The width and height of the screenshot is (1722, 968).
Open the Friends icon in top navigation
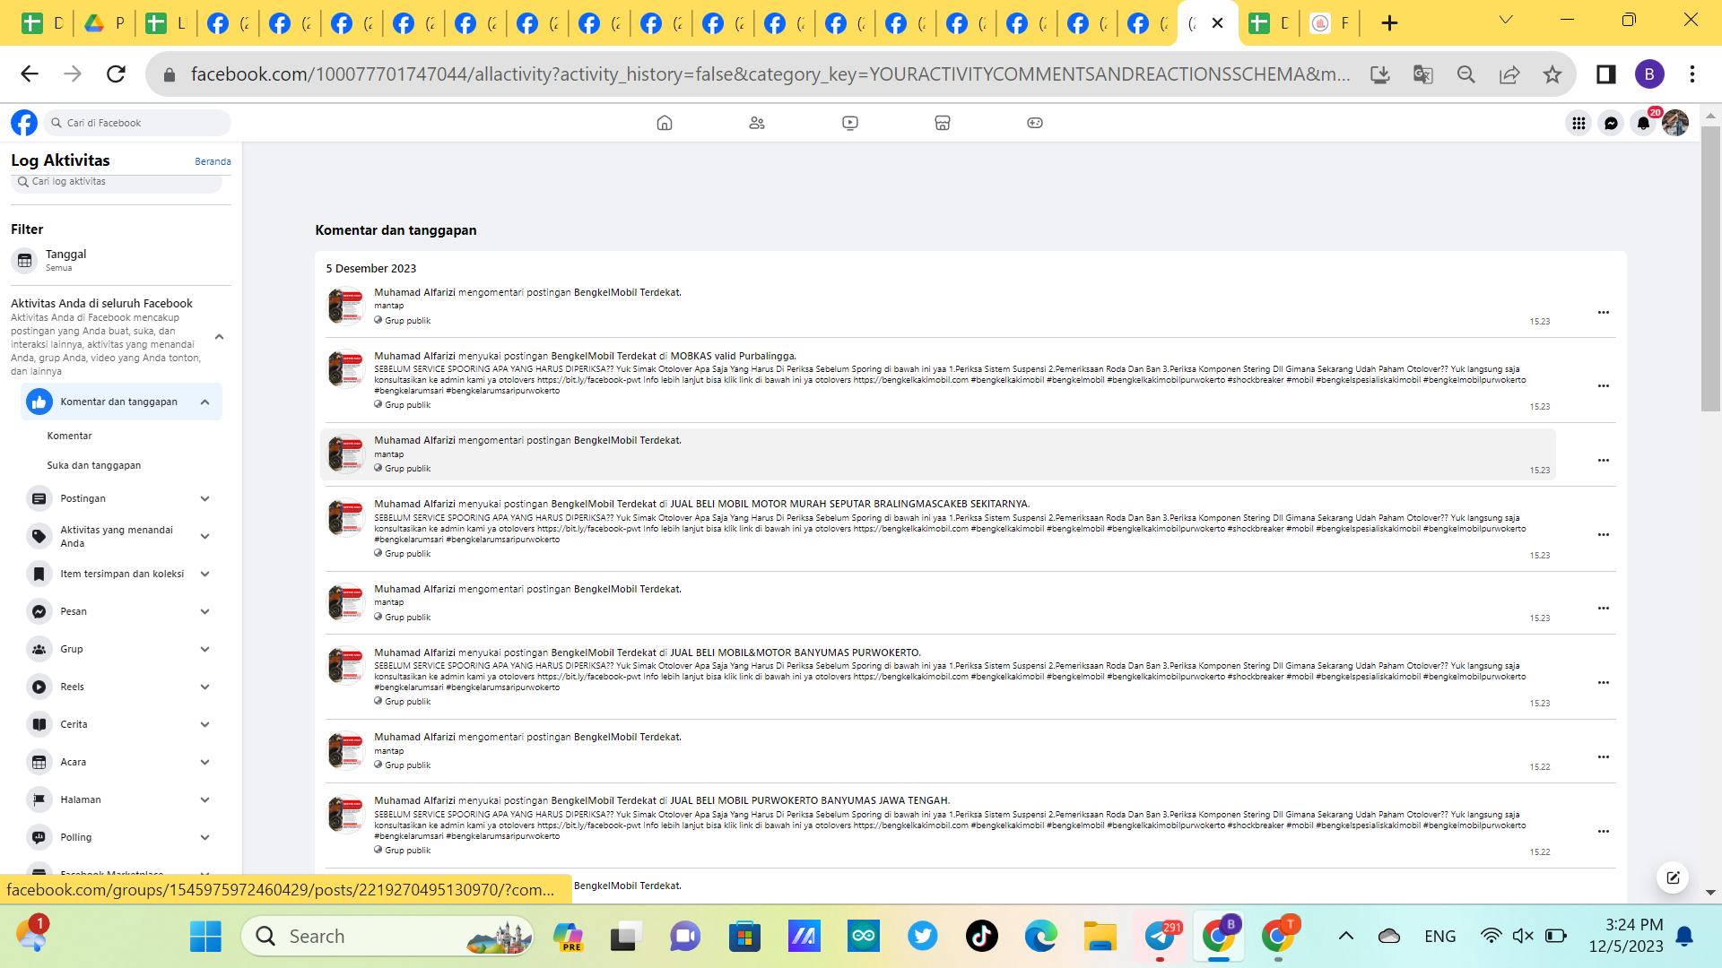[757, 123]
